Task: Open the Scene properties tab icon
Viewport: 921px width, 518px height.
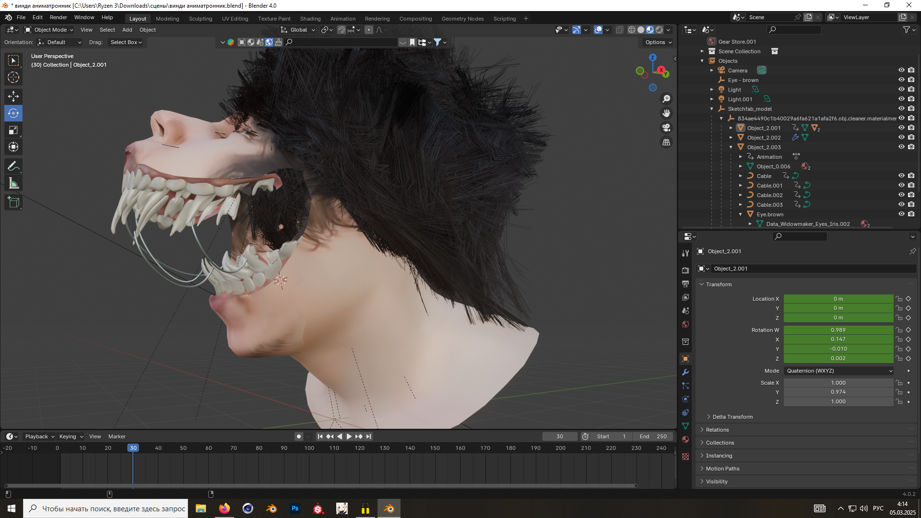Action: 685,311
